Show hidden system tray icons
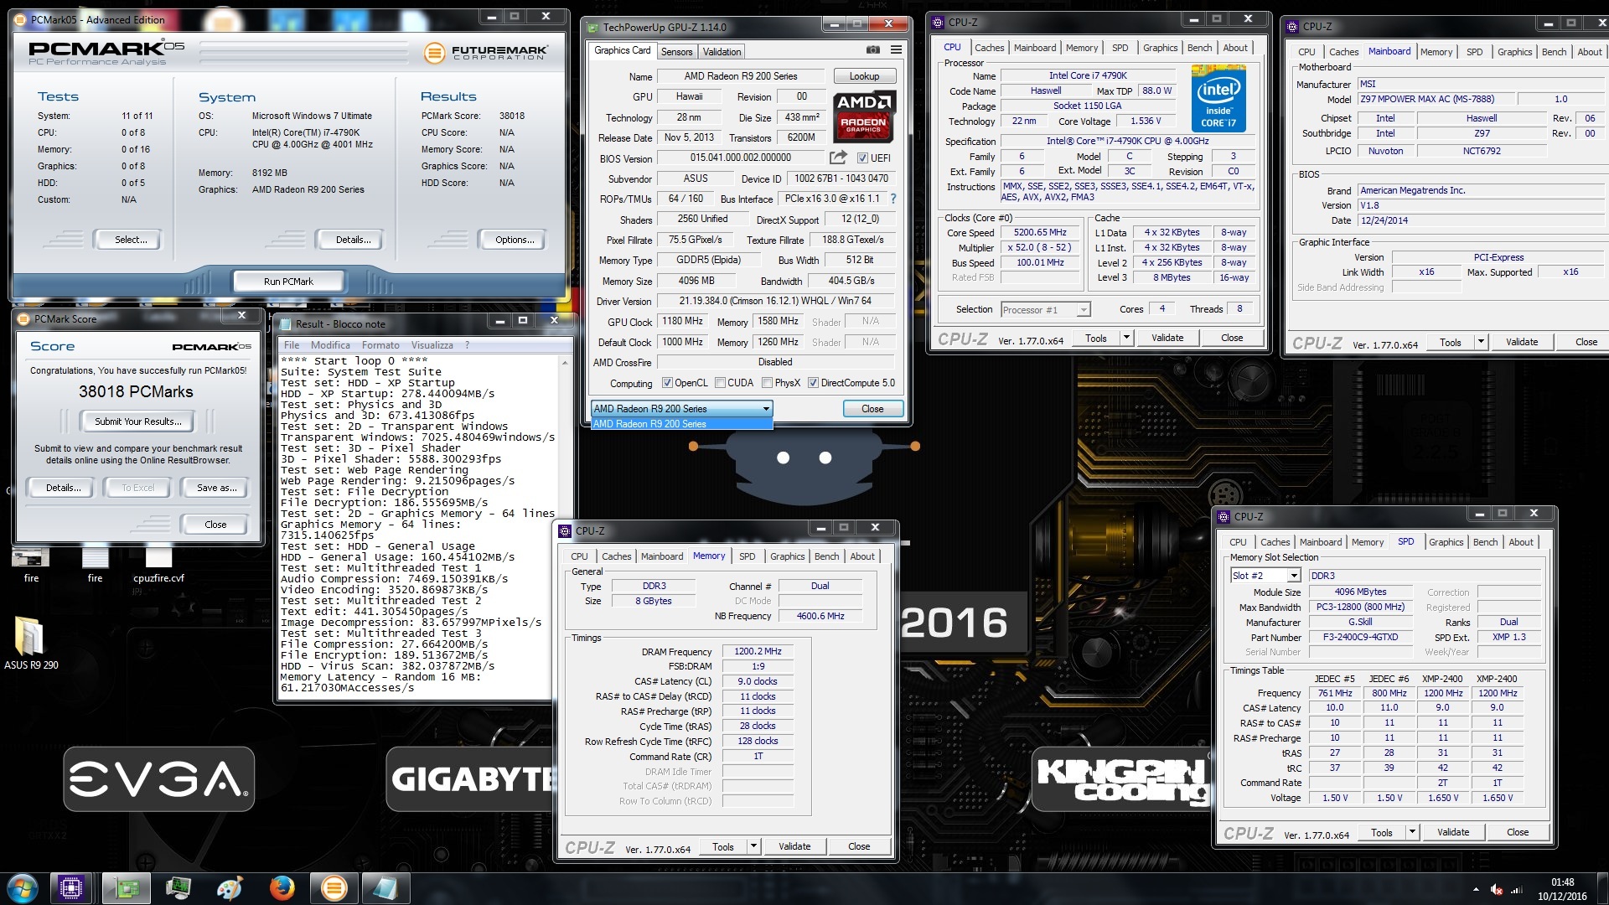This screenshot has height=905, width=1609. coord(1476,889)
